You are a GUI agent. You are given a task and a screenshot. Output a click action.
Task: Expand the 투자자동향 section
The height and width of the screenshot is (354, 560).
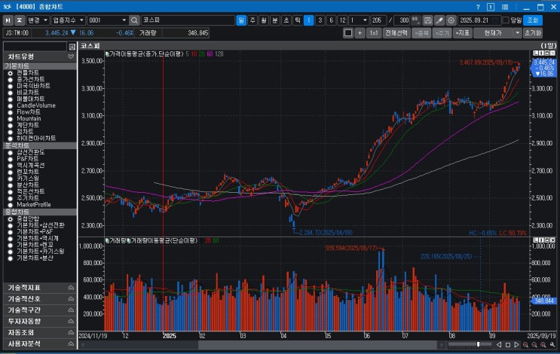pyautogui.click(x=71, y=321)
